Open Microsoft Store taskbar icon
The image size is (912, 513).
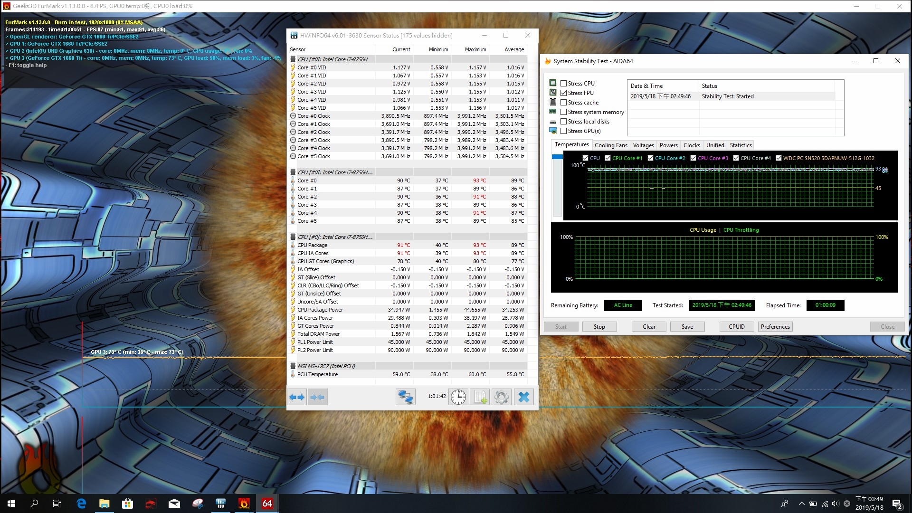point(127,503)
